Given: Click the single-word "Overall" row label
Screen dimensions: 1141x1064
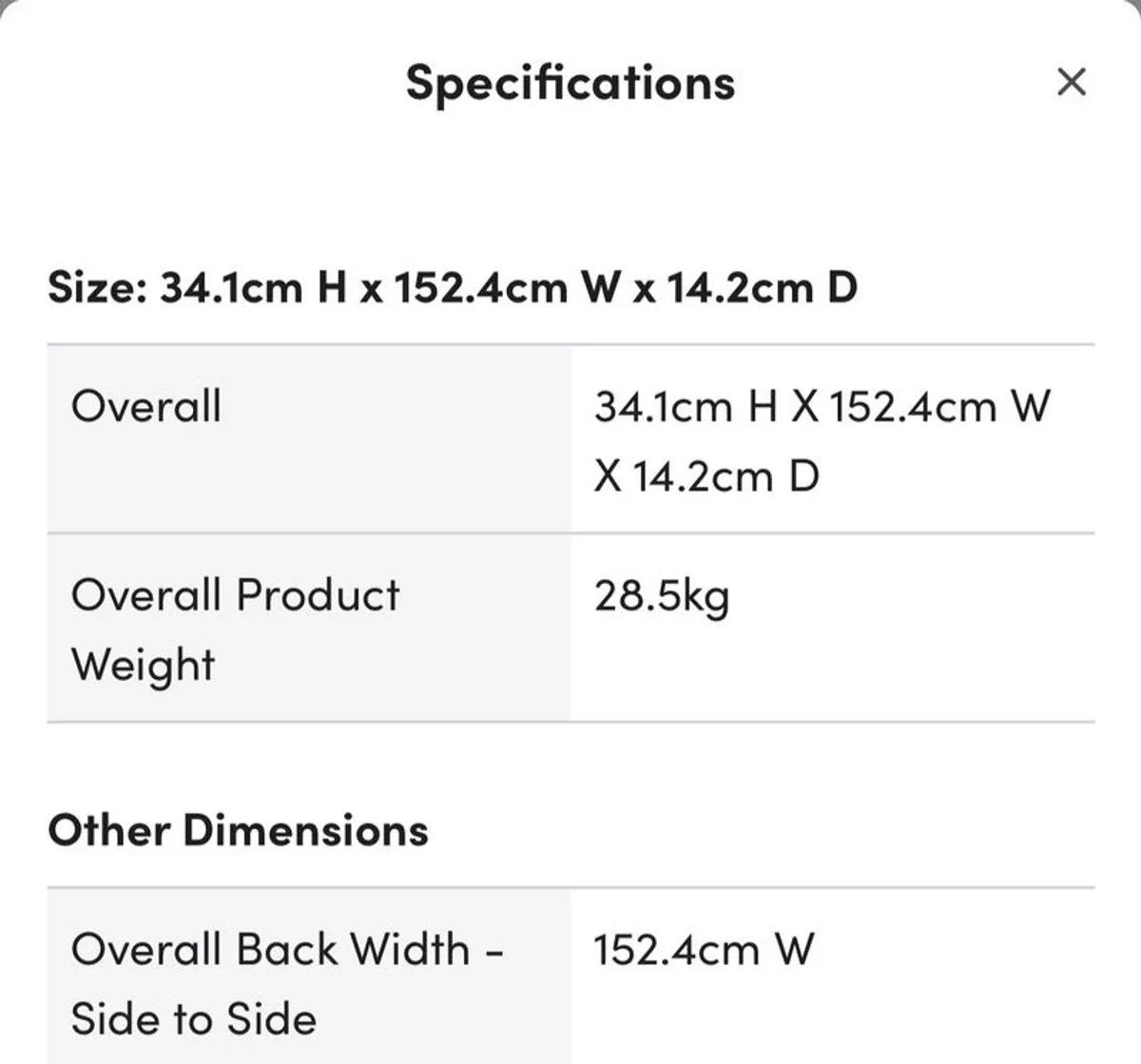Looking at the screenshot, I should pyautogui.click(x=145, y=406).
